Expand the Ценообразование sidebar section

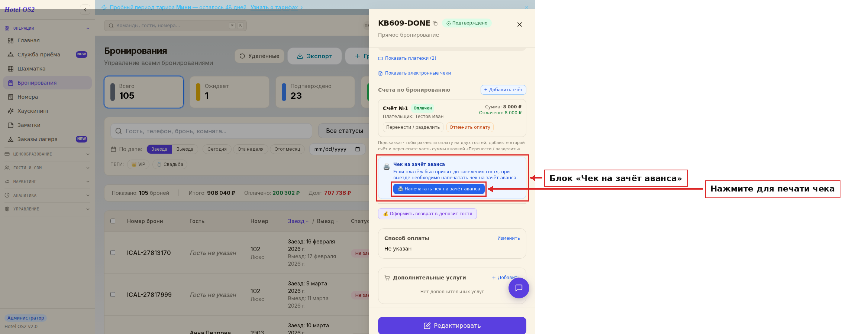pyautogui.click(x=47, y=154)
